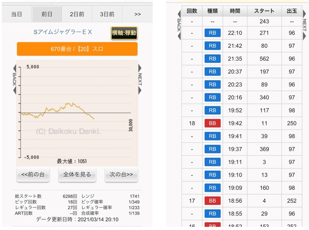The image size is (309, 230).
Task: Select the 前日 tab
Action: click(47, 14)
